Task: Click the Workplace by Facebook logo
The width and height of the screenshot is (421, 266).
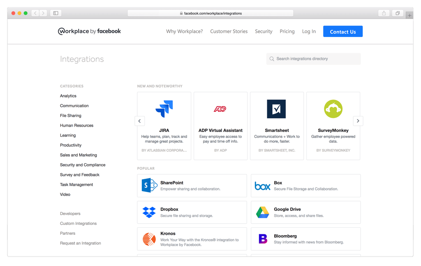Action: (x=89, y=31)
